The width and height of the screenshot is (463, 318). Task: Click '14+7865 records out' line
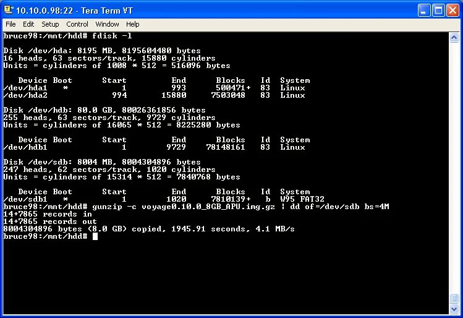(50, 221)
